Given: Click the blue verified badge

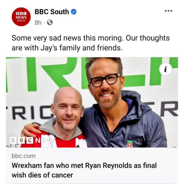Looking at the screenshot, I should tap(74, 12).
